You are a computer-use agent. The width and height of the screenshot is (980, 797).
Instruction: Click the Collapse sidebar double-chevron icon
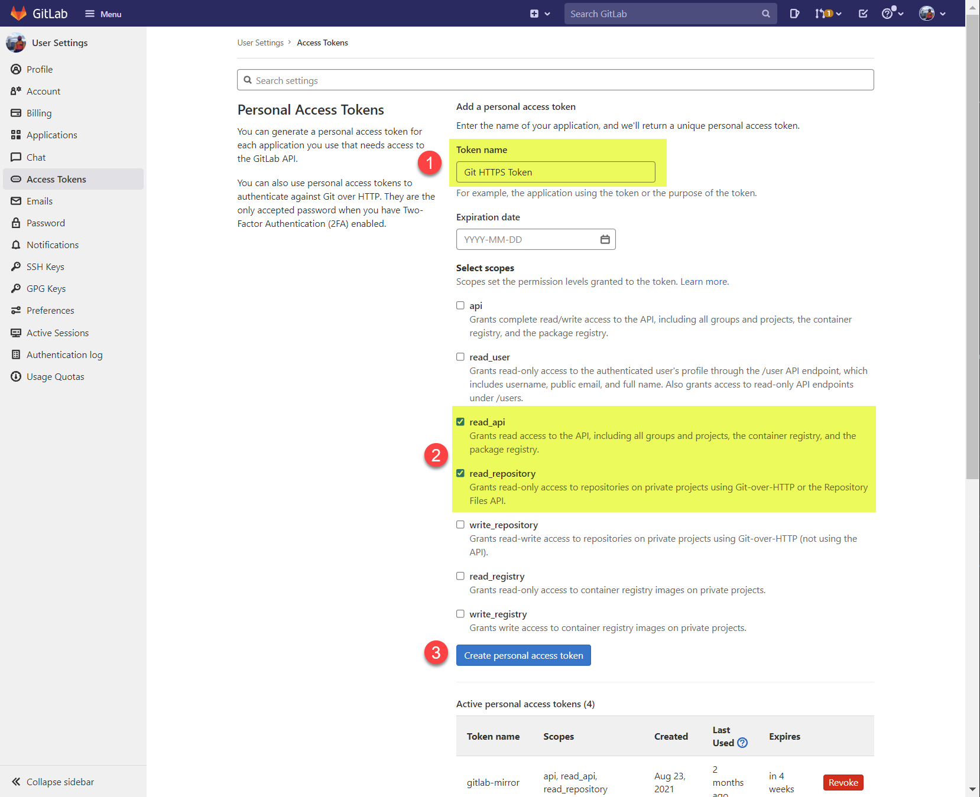click(16, 782)
